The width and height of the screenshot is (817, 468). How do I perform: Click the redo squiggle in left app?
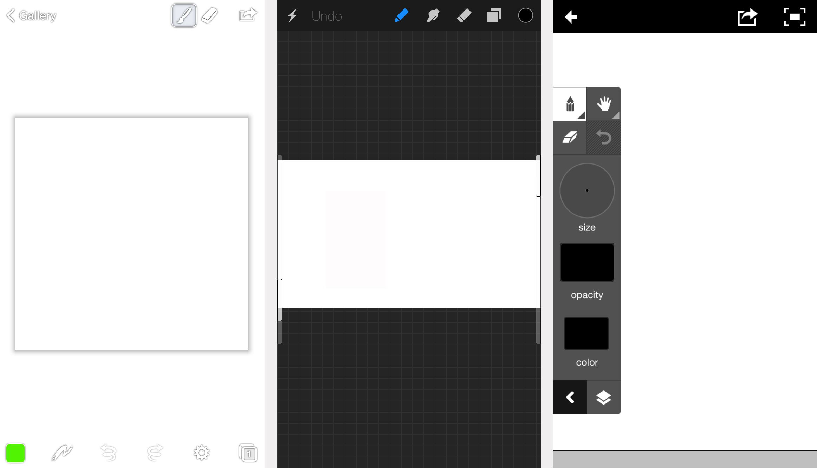point(155,453)
